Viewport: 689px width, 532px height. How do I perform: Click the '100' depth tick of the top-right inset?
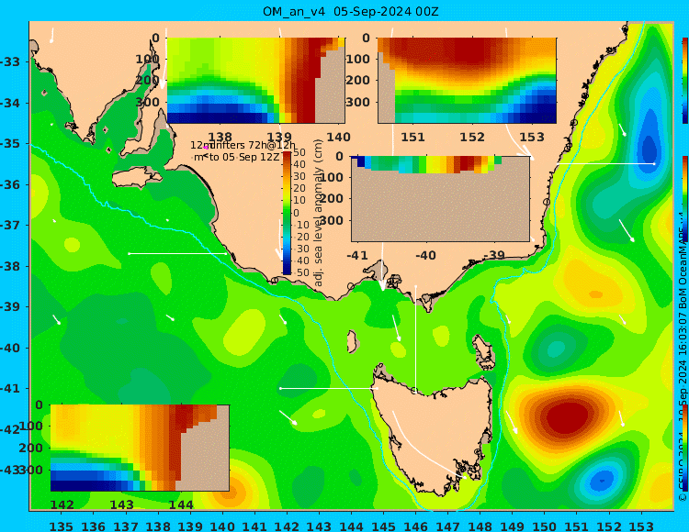358,59
